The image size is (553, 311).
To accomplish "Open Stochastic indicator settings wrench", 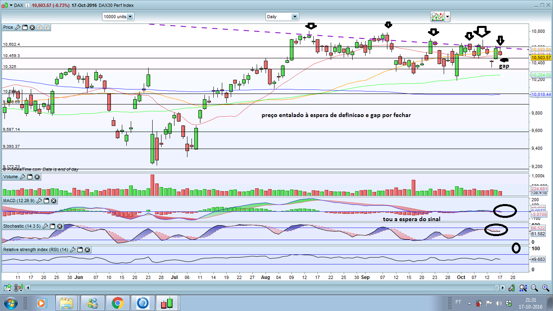I will [45, 226].
